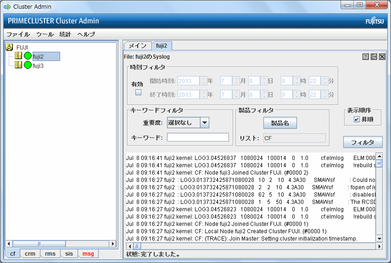Click log line 'Node fuji3 Joined Cluster FUJI'
The image size is (391, 263).
(217, 173)
